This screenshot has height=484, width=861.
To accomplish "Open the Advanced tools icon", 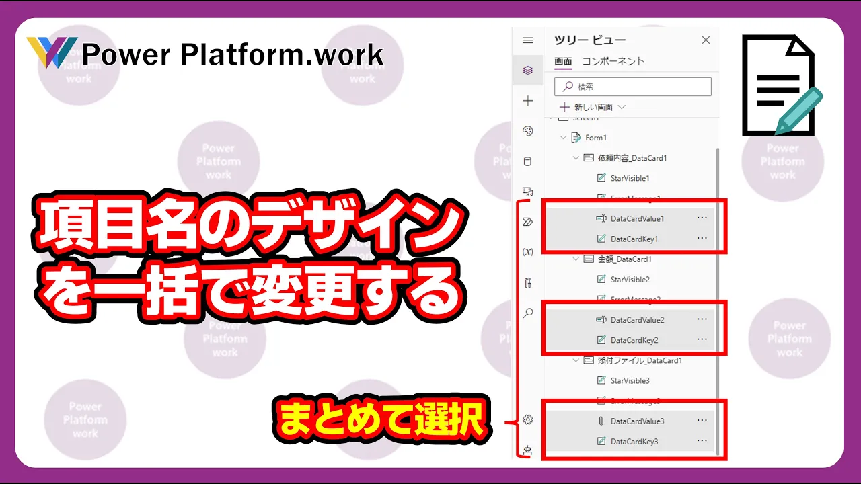I will pyautogui.click(x=528, y=282).
